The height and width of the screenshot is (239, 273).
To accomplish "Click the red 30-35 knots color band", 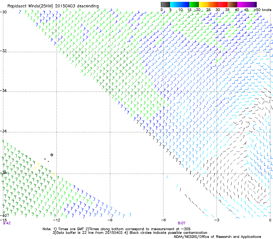I will point(223,4).
